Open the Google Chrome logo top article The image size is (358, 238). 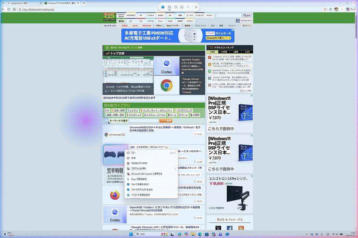coord(166,85)
